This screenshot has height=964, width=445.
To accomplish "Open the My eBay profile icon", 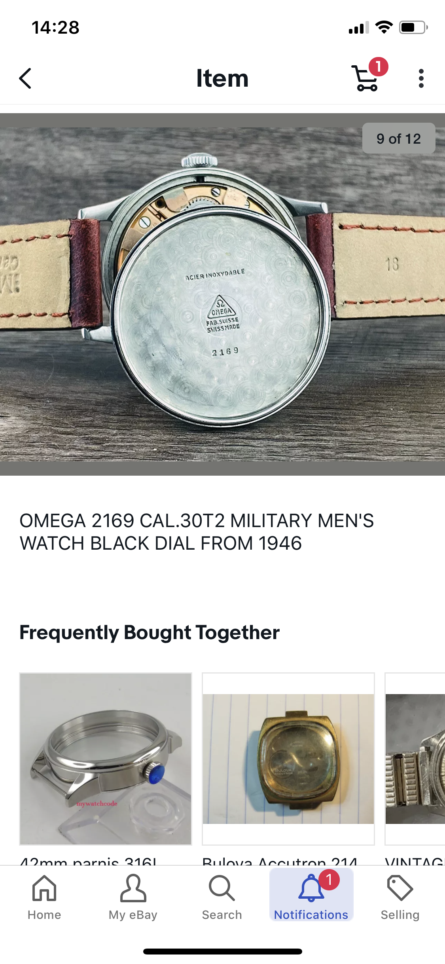I will (133, 888).
